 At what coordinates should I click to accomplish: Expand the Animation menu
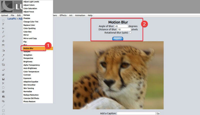coord(80,15)
